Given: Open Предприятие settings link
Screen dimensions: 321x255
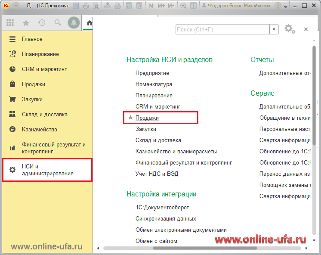Looking at the screenshot, I should point(152,73).
